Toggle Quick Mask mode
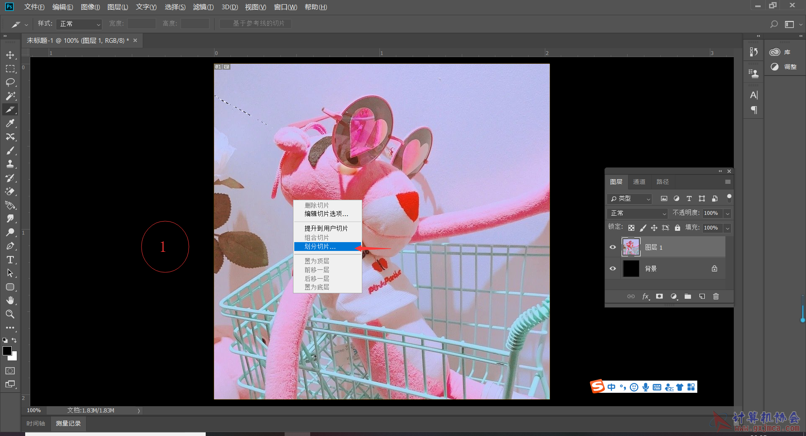 click(10, 371)
